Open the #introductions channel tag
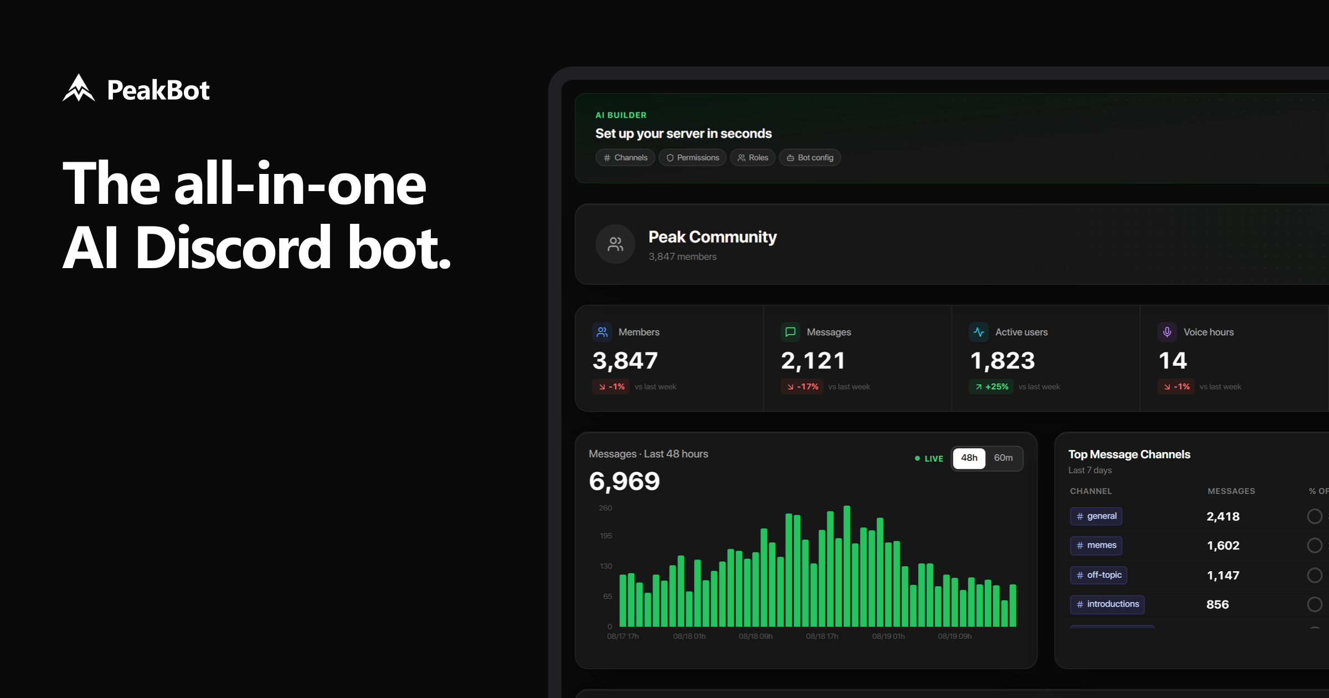Screen dimensions: 1329x698 pyautogui.click(x=1107, y=604)
